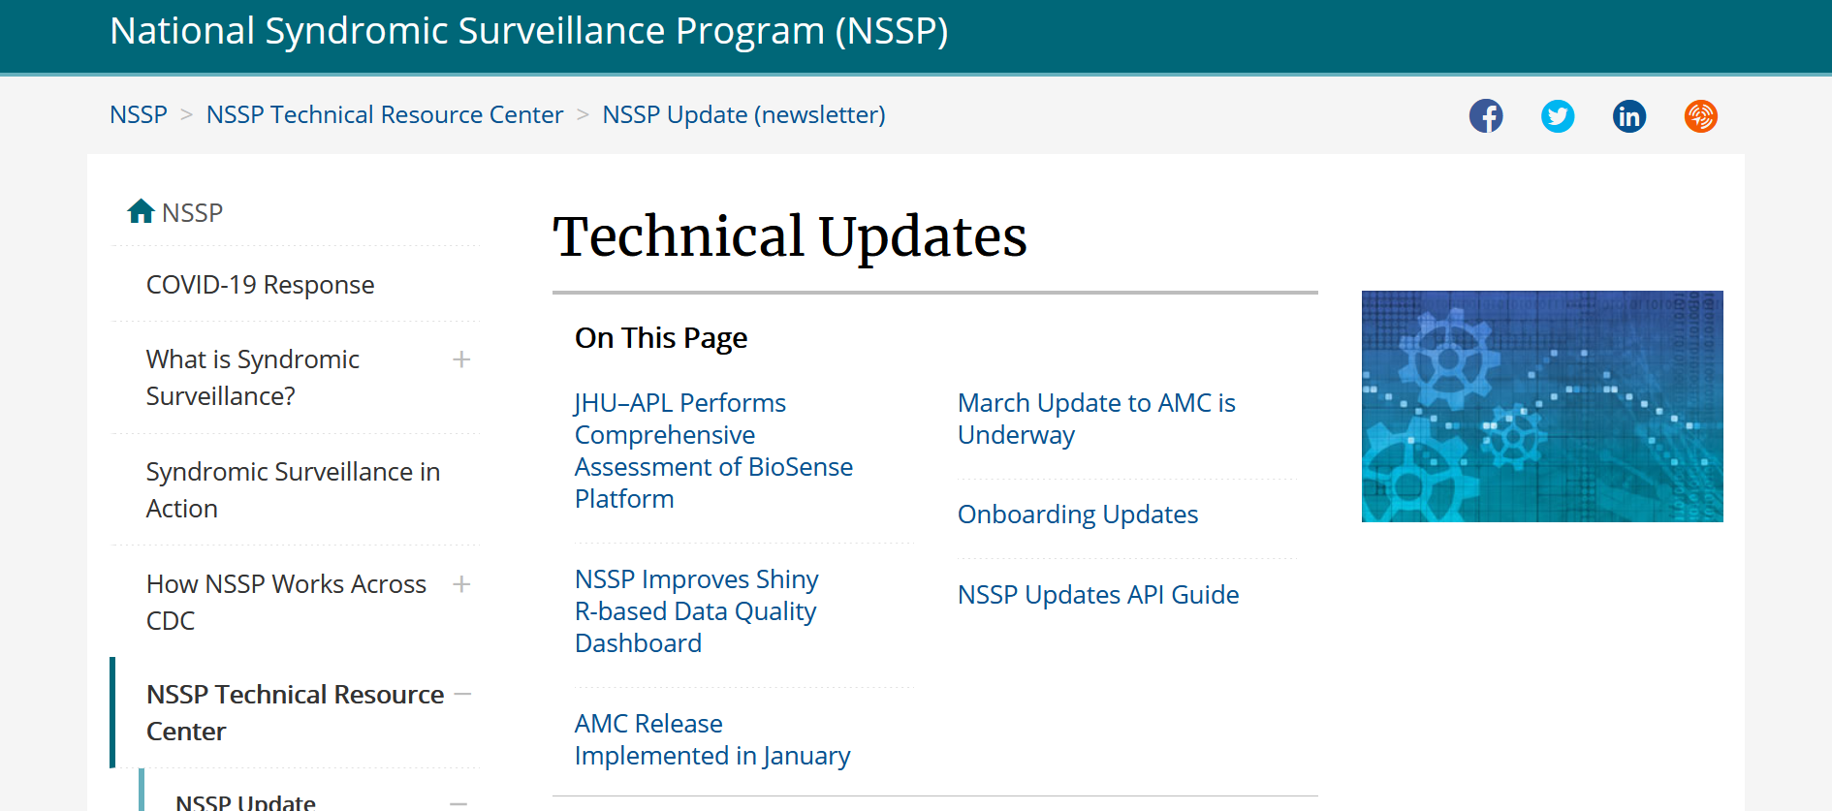Share page on Facebook icon
This screenshot has width=1832, height=811.
pos(1486,116)
